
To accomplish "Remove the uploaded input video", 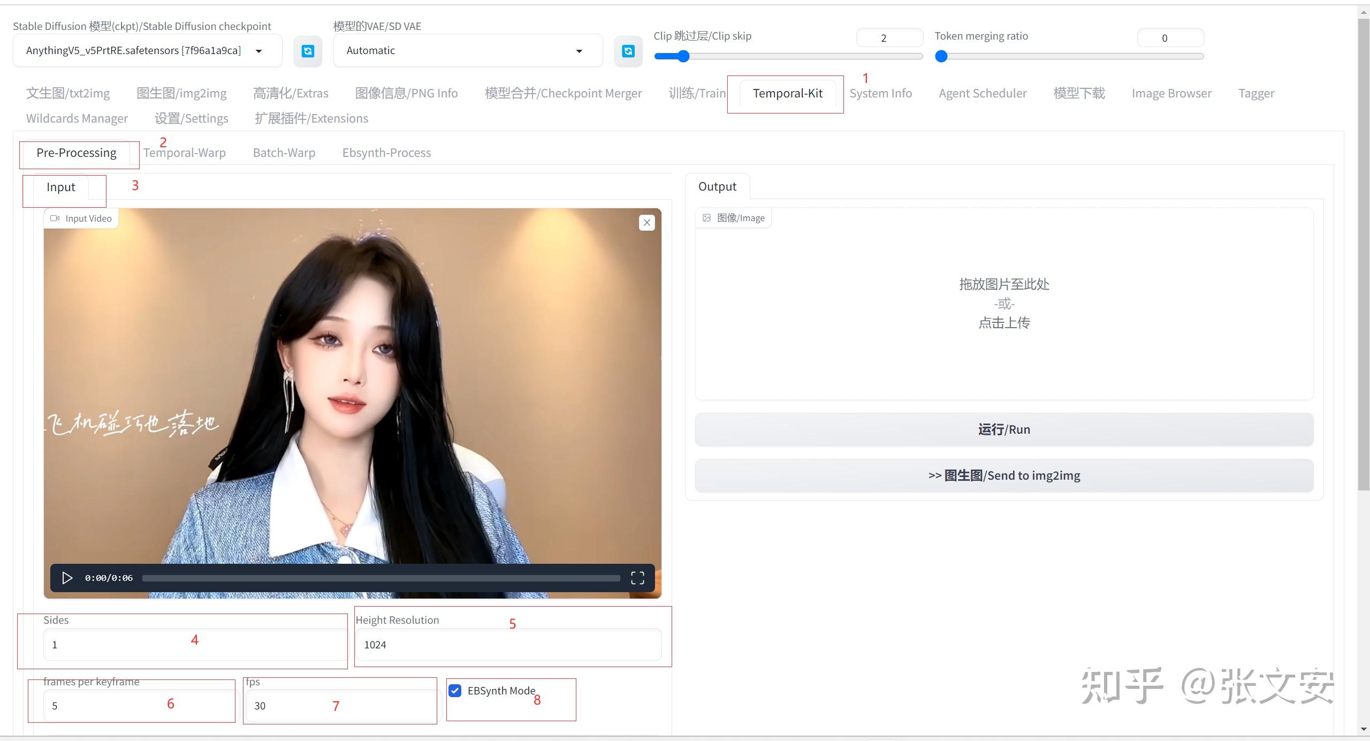I will pyautogui.click(x=646, y=222).
